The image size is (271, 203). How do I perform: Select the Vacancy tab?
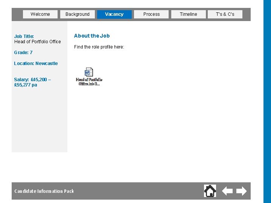(x=114, y=14)
